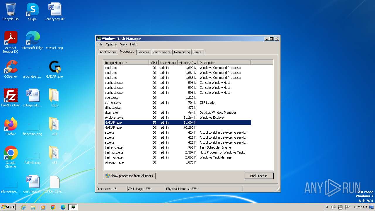The width and height of the screenshot is (375, 211).
Task: Show hidden tray icons arrow
Action: [x=327, y=207]
